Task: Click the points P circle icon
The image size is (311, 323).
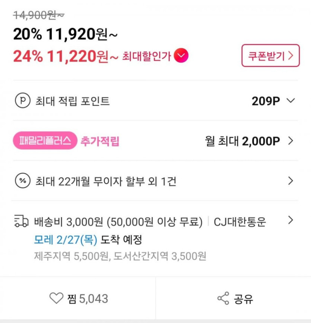Action: 22,101
